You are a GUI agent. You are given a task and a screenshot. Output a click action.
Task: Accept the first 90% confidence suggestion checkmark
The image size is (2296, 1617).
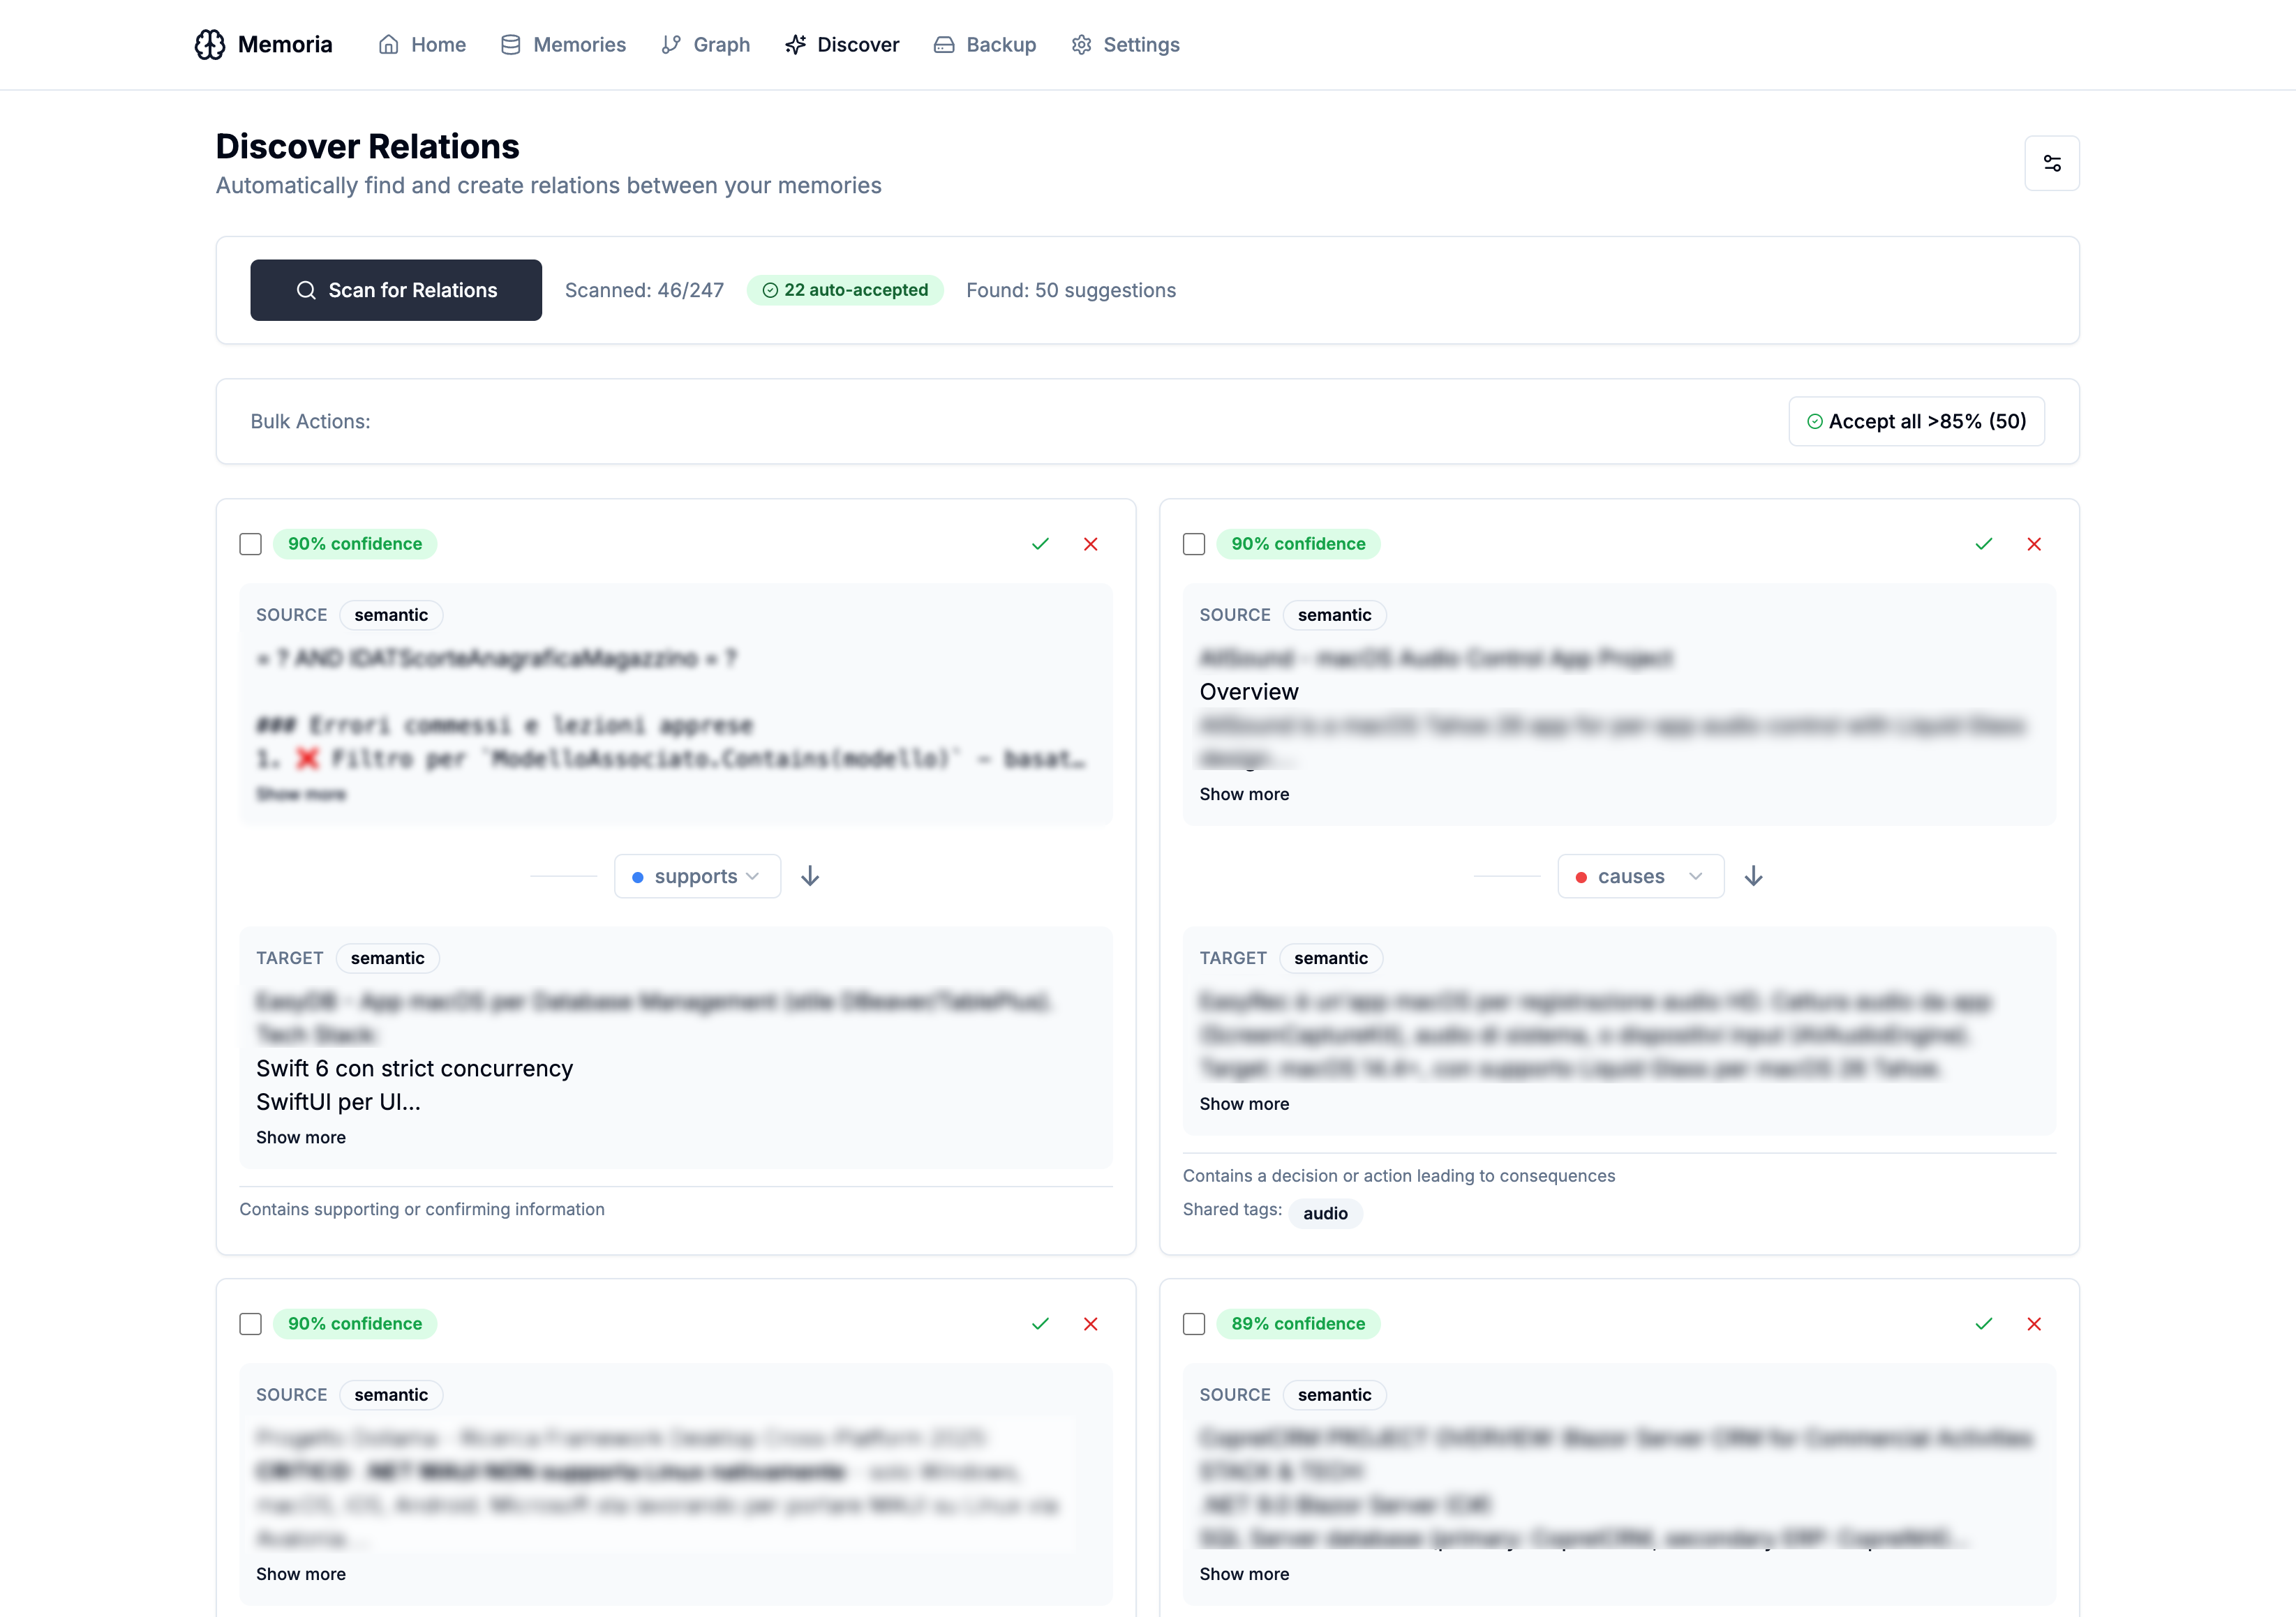1040,543
